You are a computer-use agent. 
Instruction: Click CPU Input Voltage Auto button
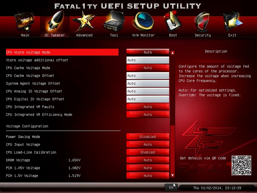pos(148,144)
